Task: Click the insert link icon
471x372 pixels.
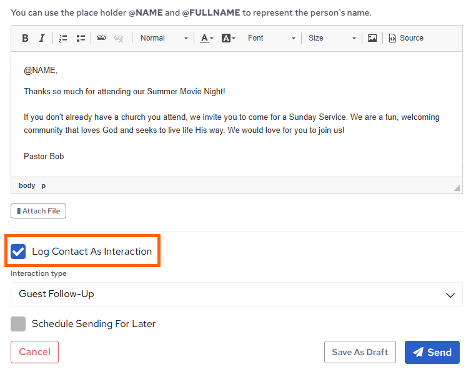Action: point(101,38)
